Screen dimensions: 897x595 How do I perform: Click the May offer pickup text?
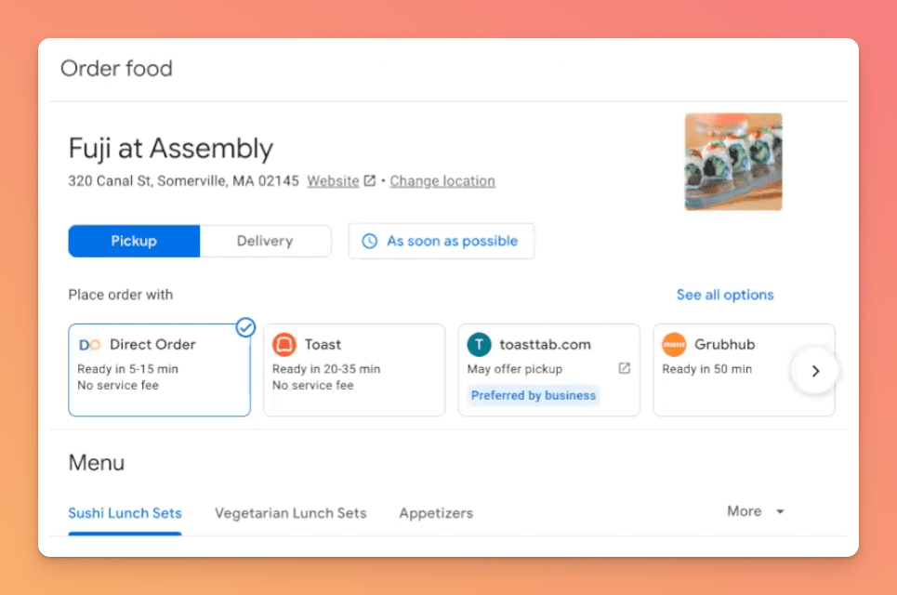point(515,369)
